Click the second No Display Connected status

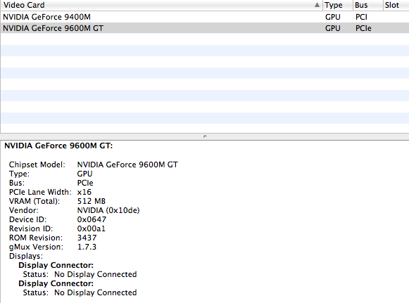96,292
